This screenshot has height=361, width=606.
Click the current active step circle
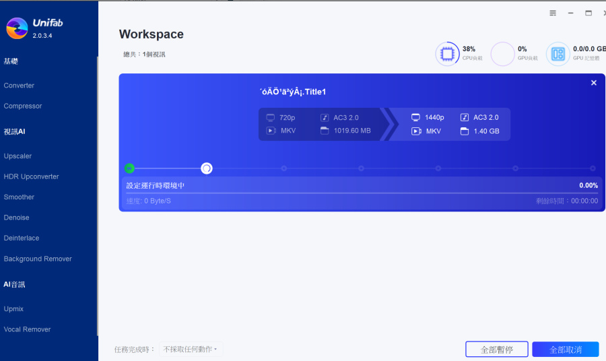pyautogui.click(x=207, y=168)
